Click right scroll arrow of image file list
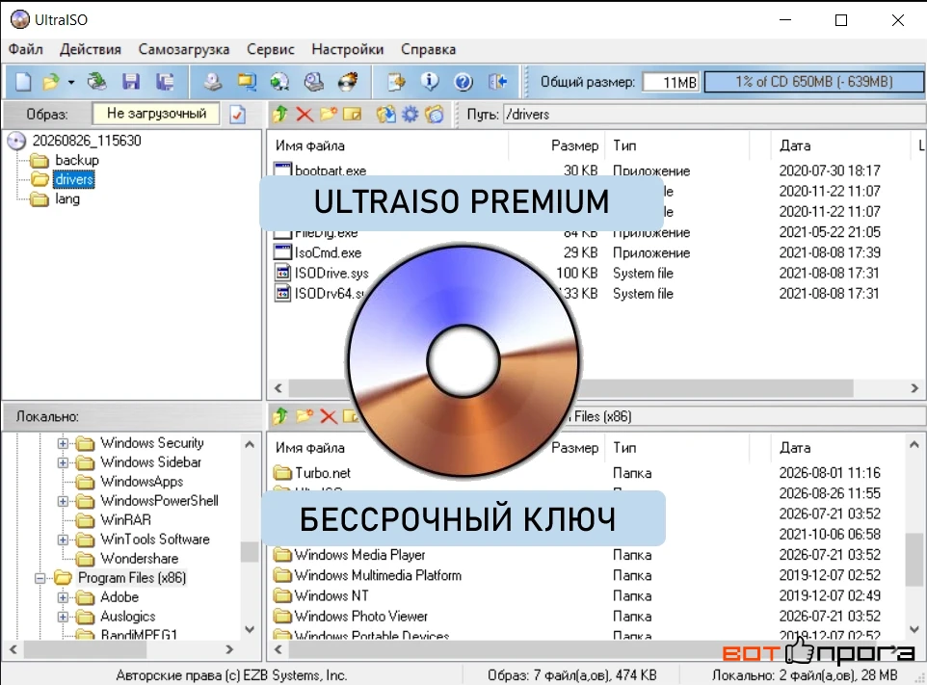Viewport: 927px width, 685px height. (x=914, y=388)
